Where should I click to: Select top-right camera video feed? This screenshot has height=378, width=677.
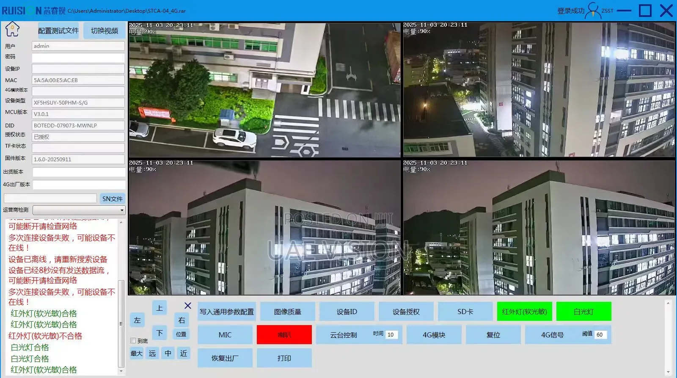click(x=539, y=89)
